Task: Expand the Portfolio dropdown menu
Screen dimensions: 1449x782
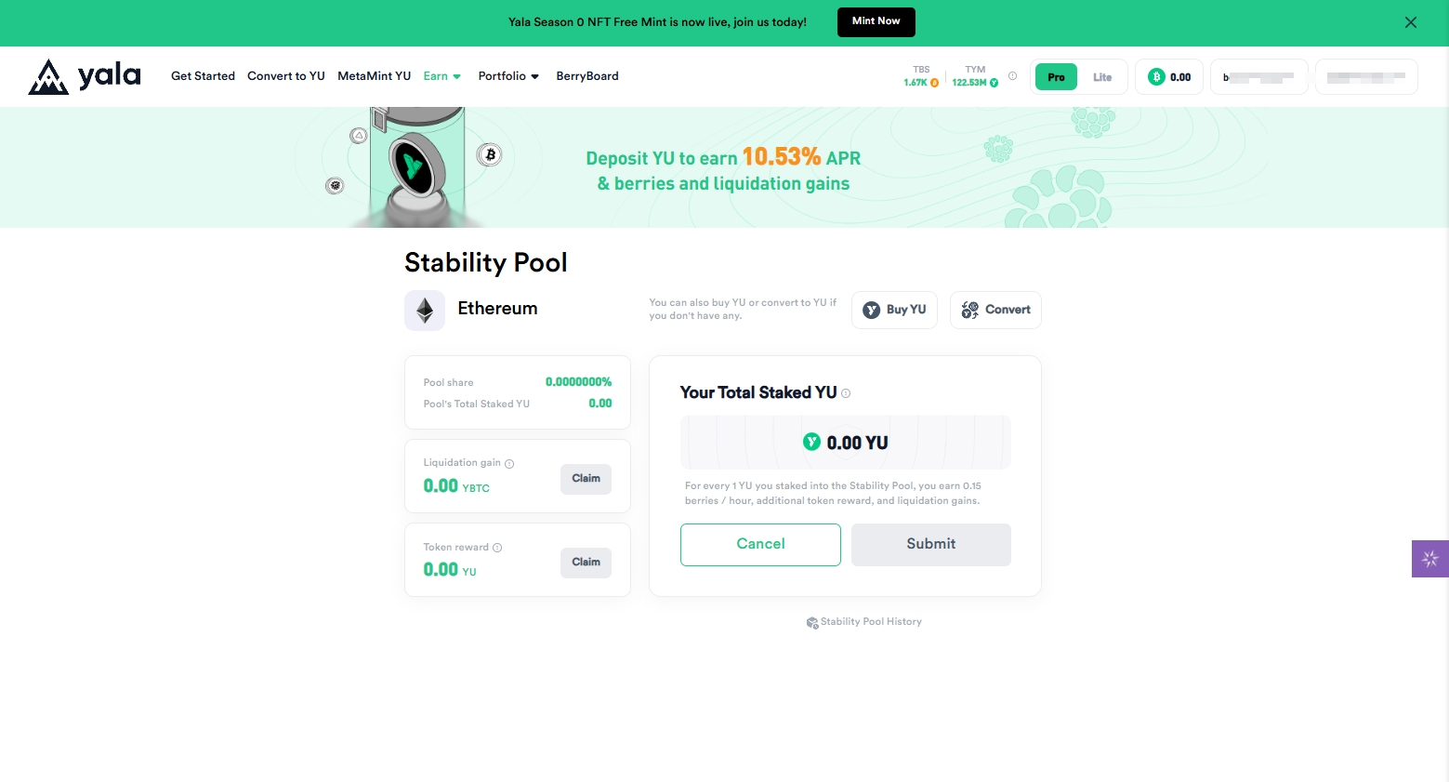Action: pyautogui.click(x=508, y=76)
